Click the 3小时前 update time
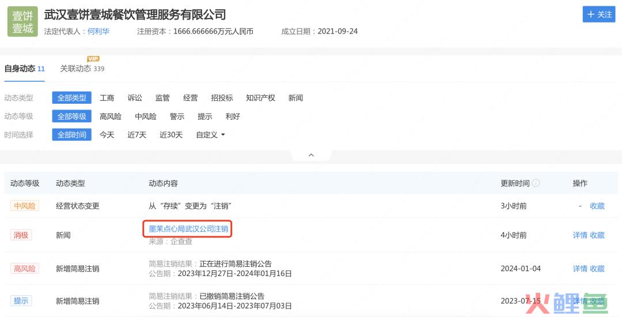 (513, 206)
